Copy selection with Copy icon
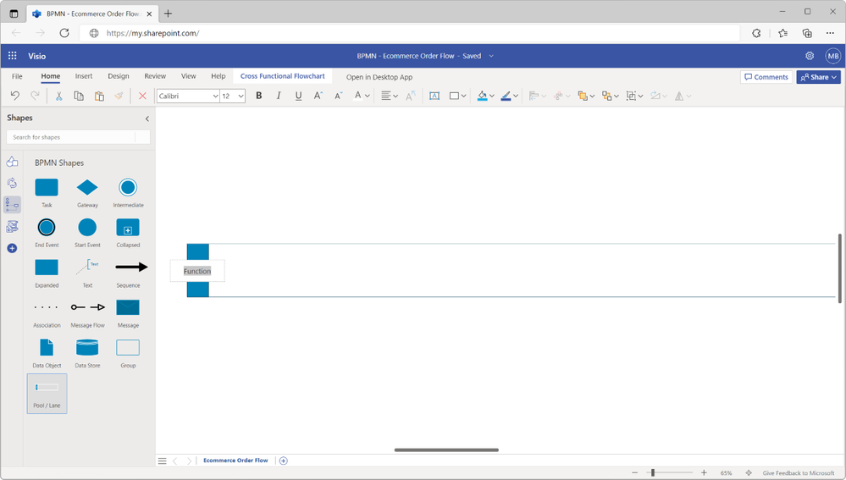The width and height of the screenshot is (846, 480). click(79, 96)
